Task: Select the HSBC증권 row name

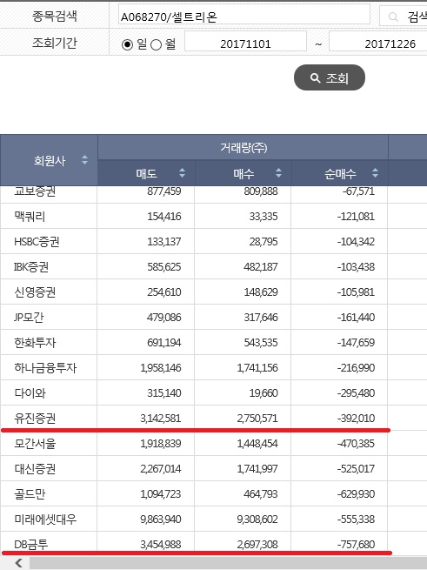Action: [x=37, y=242]
